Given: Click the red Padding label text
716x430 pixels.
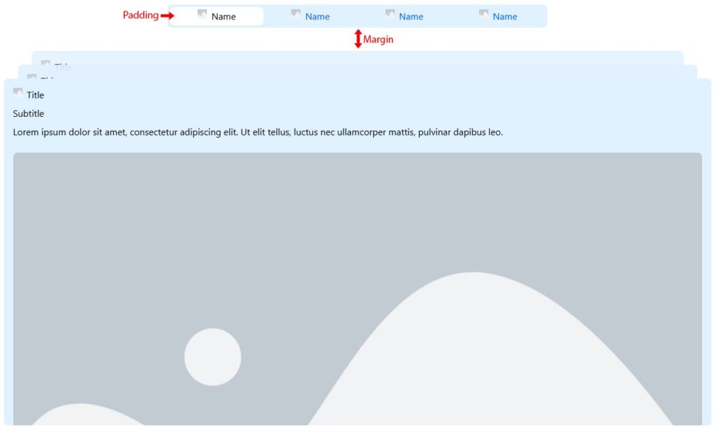Looking at the screenshot, I should click(x=141, y=15).
